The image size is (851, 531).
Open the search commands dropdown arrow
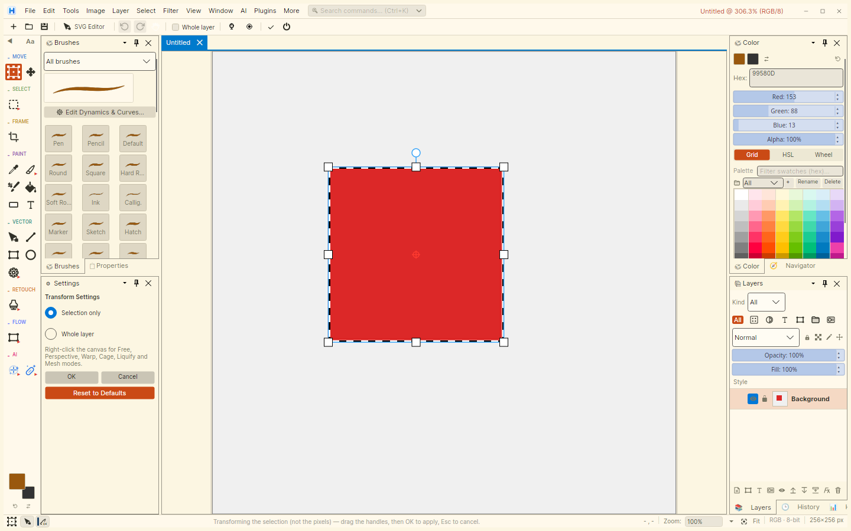coord(419,11)
